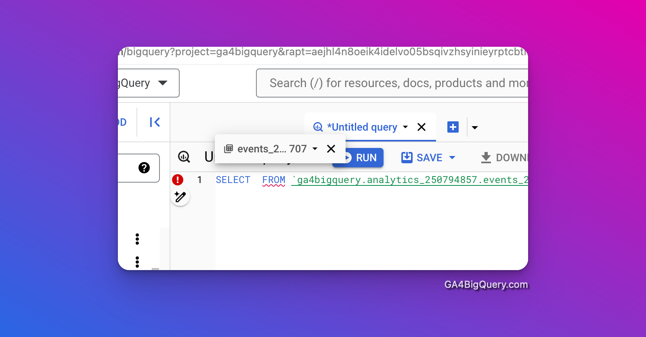The width and height of the screenshot is (646, 337).
Task: Open the BigQuery project selector dropdown
Action: (149, 83)
